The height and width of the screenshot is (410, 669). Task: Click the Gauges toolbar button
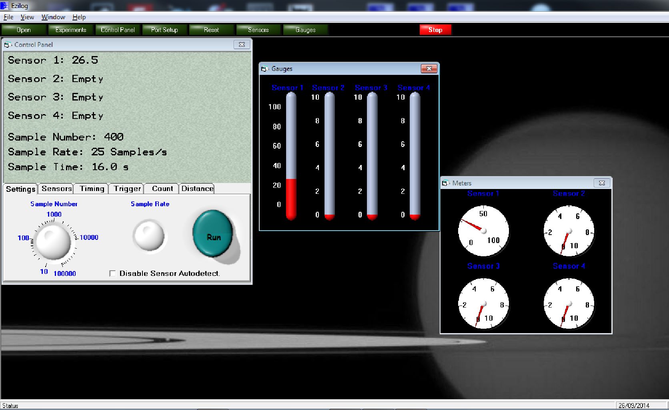[305, 30]
